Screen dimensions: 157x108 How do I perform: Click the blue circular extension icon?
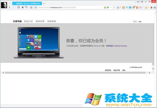pyautogui.click(x=127, y=7)
